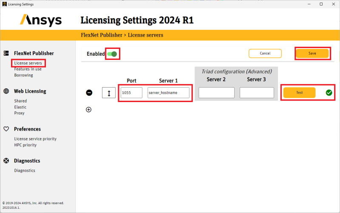Click the reorder up-down arrow button
340x213 pixels.
(109, 93)
